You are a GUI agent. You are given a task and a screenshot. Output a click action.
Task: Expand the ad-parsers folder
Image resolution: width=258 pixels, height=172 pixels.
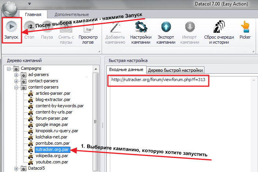(16, 75)
